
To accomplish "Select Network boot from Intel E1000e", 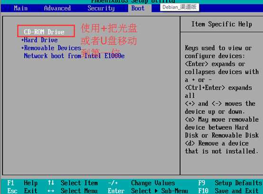I will coord(75,56).
